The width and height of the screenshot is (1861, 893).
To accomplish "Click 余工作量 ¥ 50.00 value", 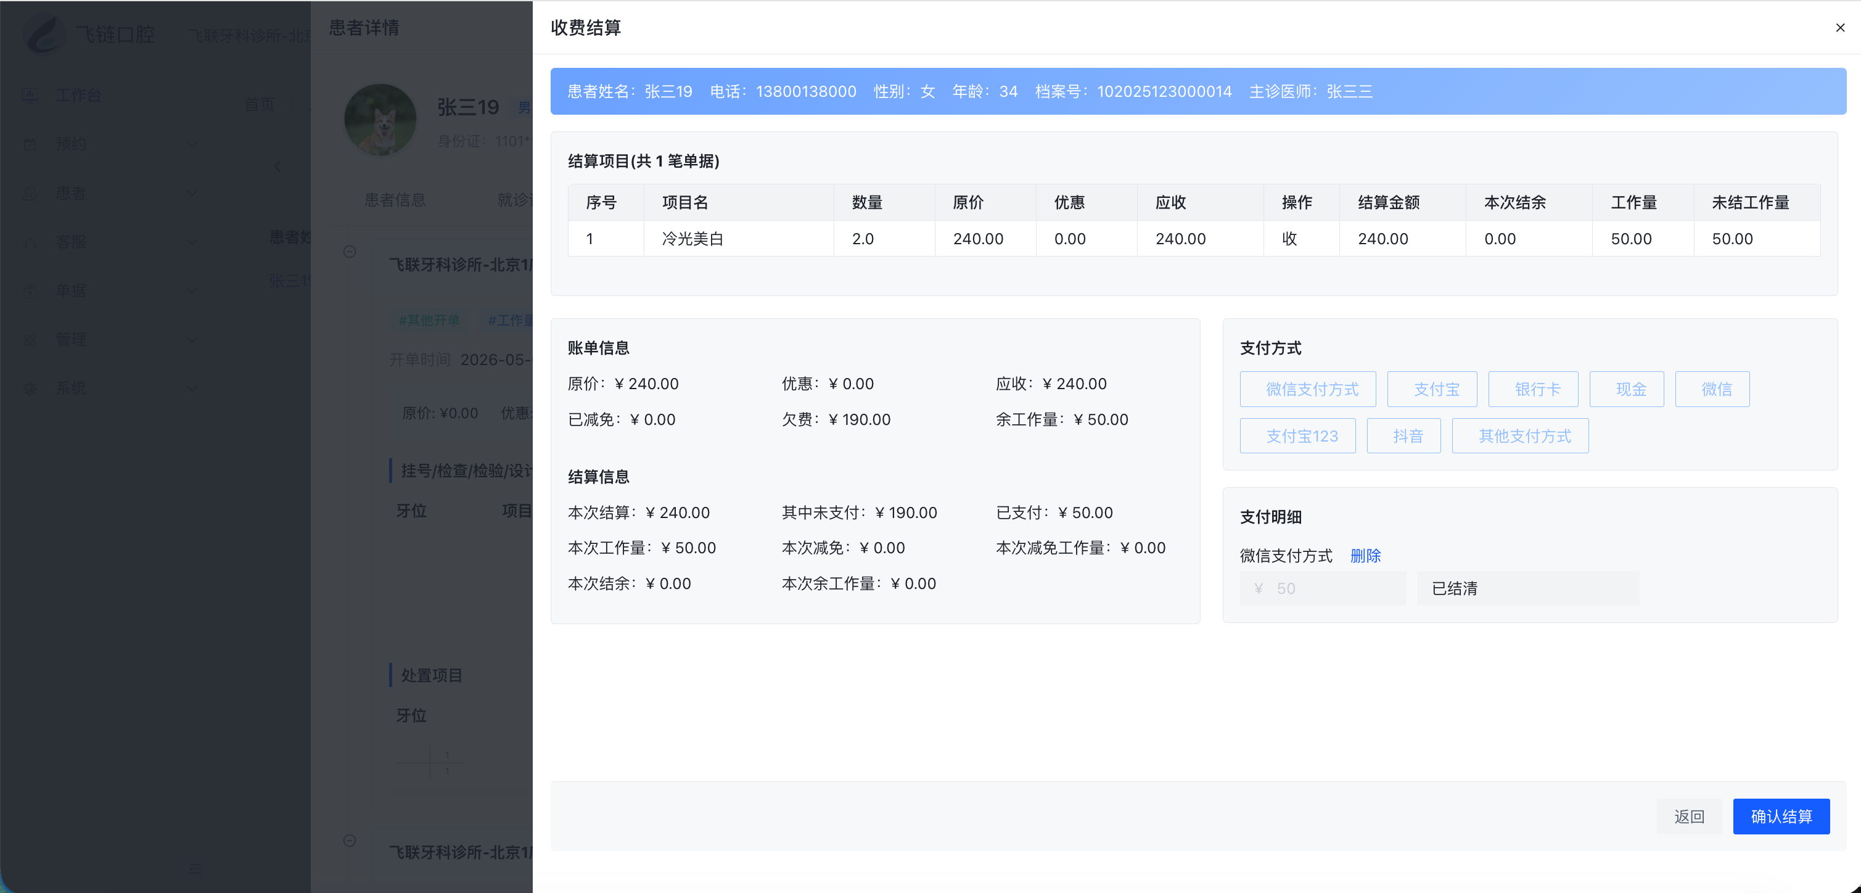I will (x=1061, y=419).
